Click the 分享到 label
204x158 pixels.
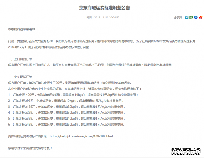(x=179, y=18)
